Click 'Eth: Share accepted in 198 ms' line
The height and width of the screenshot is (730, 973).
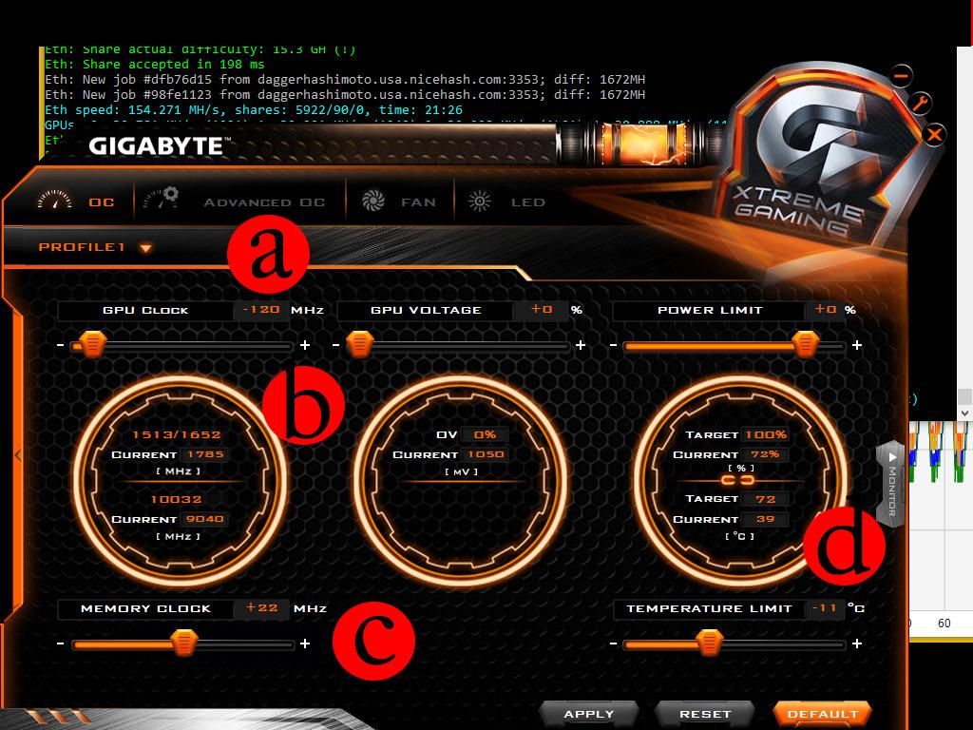pos(155,65)
